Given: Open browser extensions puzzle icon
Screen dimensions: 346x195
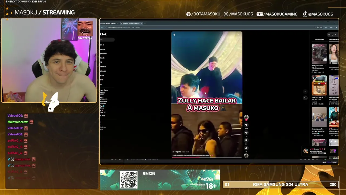Looking at the screenshot, I should (x=326, y=27).
